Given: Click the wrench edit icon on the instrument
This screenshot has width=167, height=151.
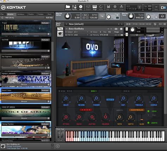Looking at the screenshot, I should (60, 29).
